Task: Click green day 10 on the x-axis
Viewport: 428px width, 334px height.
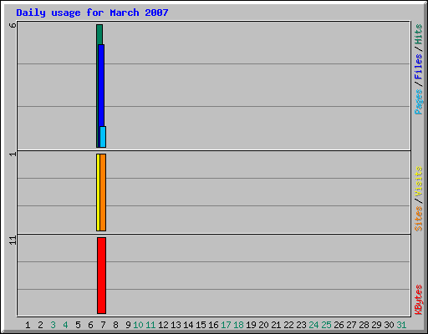Action: coord(138,325)
